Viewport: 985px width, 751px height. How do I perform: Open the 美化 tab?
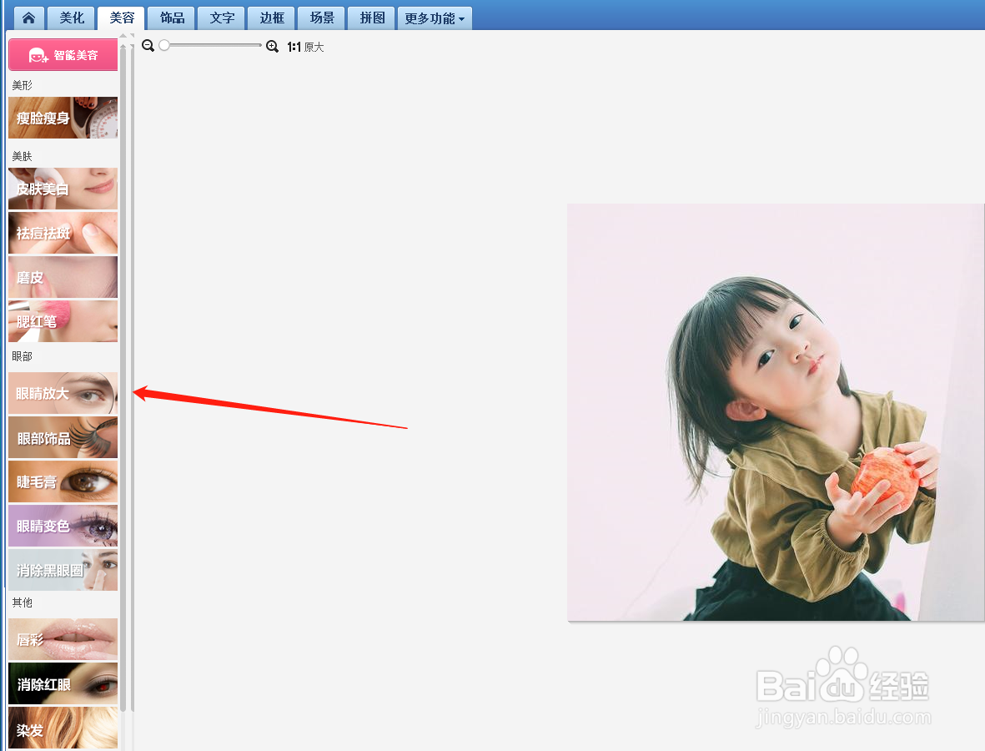(71, 18)
